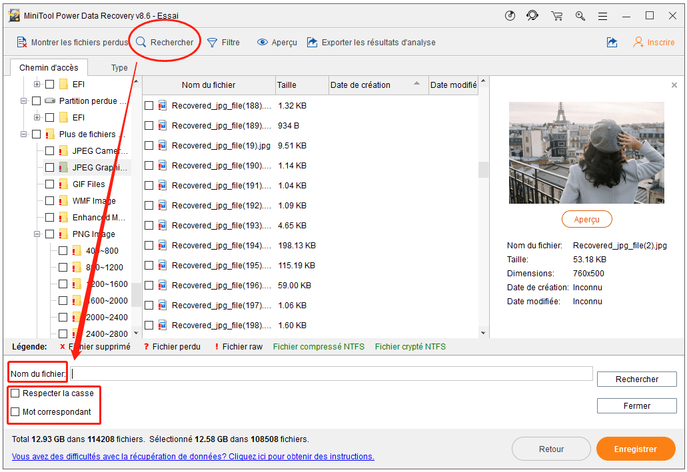Sort by Nom du fichier column
The image size is (687, 472).
(209, 85)
